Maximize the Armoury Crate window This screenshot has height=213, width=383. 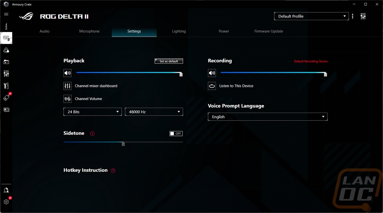tap(365, 4)
